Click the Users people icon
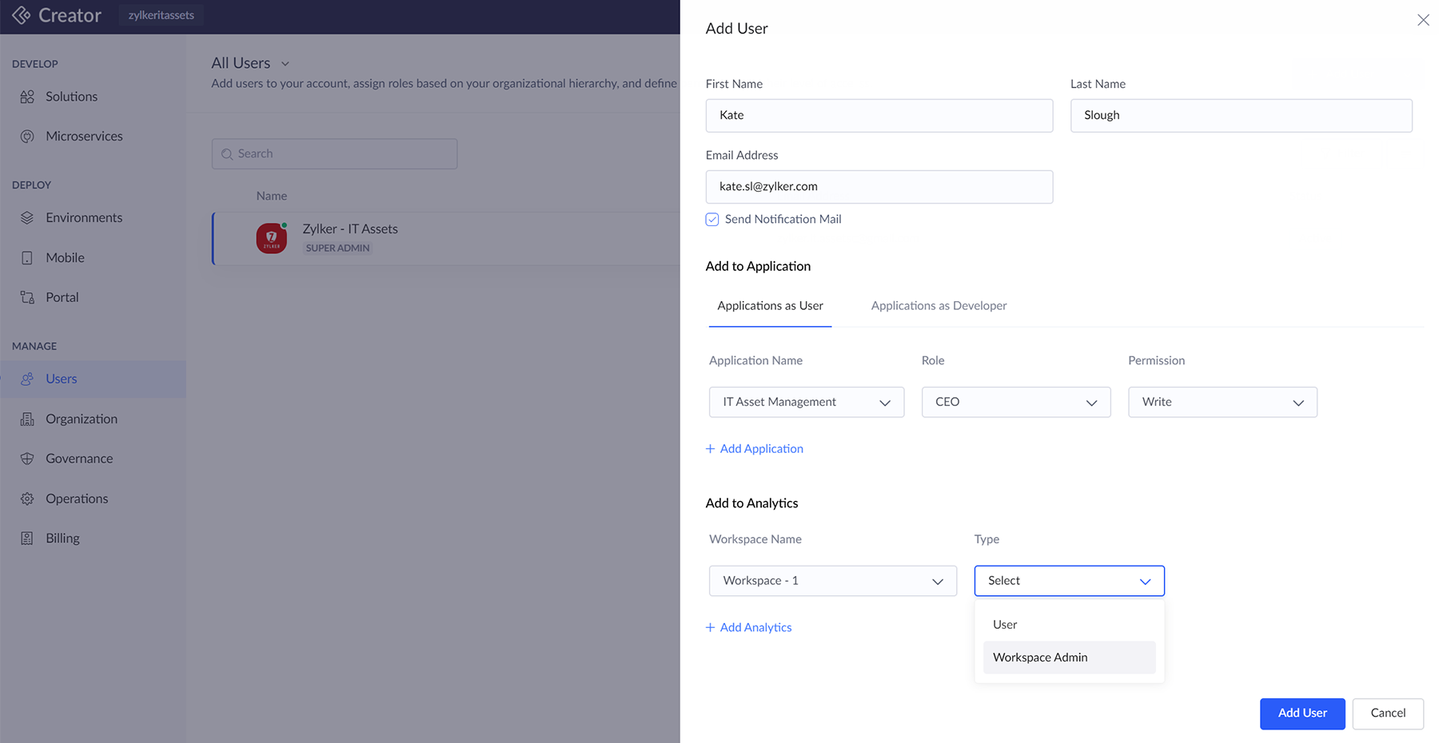This screenshot has height=743, width=1439. point(27,379)
